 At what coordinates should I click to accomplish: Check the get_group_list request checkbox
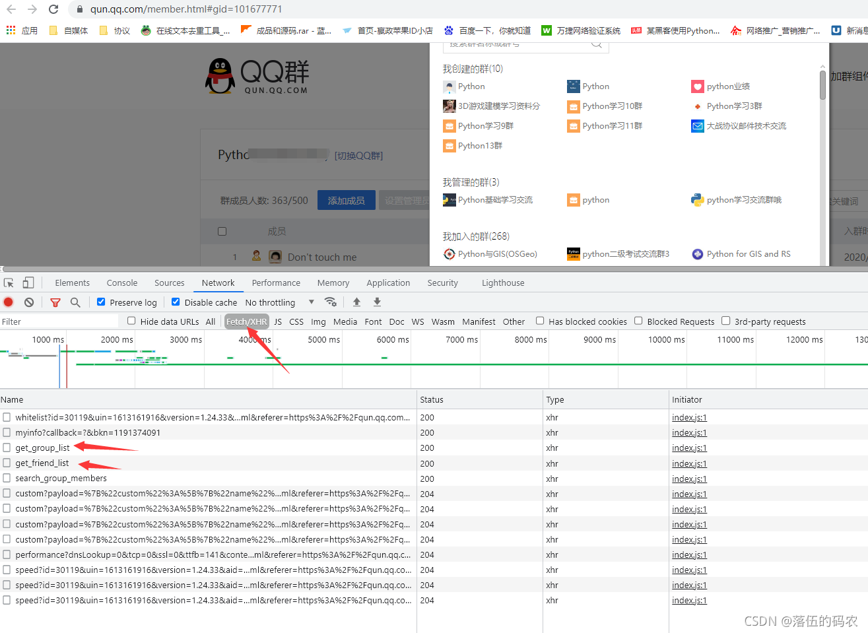click(x=7, y=448)
